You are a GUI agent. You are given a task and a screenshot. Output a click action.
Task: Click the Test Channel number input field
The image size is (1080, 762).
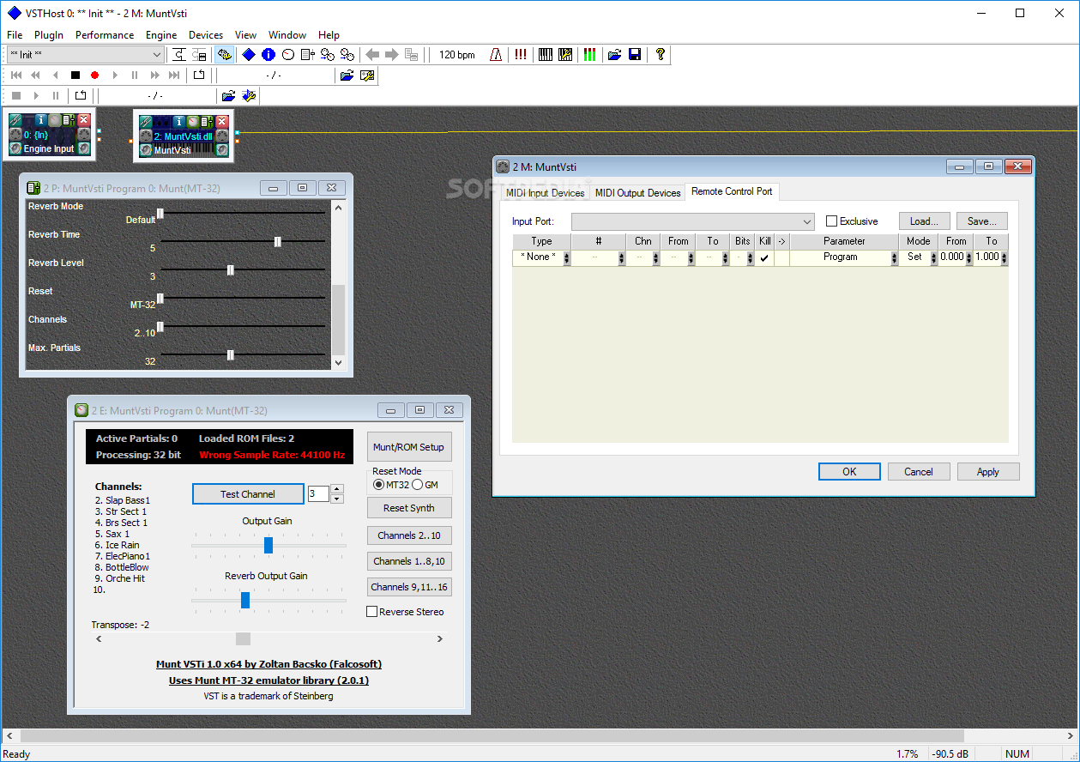(x=318, y=493)
